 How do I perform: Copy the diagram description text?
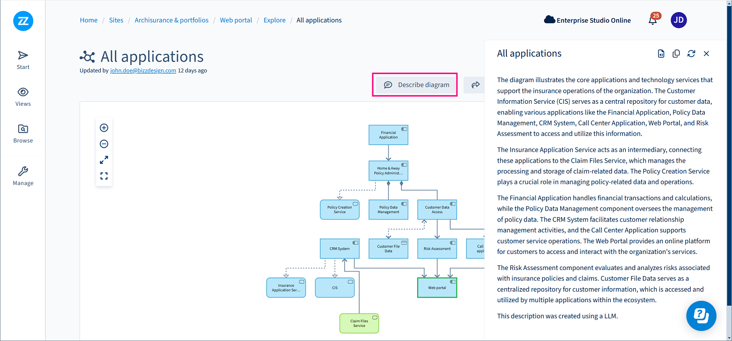click(676, 54)
